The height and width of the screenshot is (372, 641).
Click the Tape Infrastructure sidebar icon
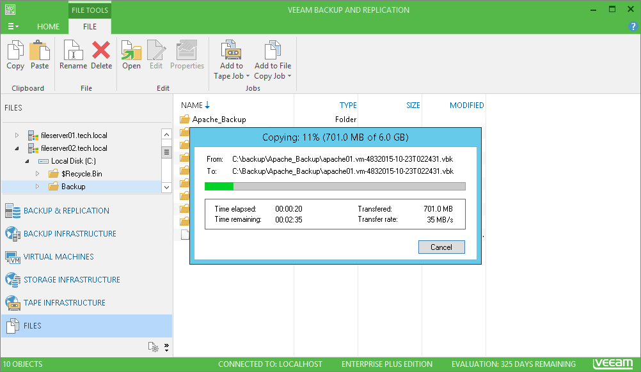pyautogui.click(x=13, y=302)
